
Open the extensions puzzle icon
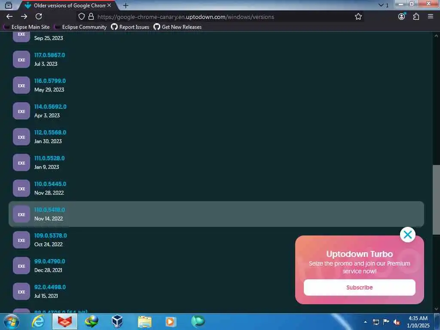[x=416, y=17]
